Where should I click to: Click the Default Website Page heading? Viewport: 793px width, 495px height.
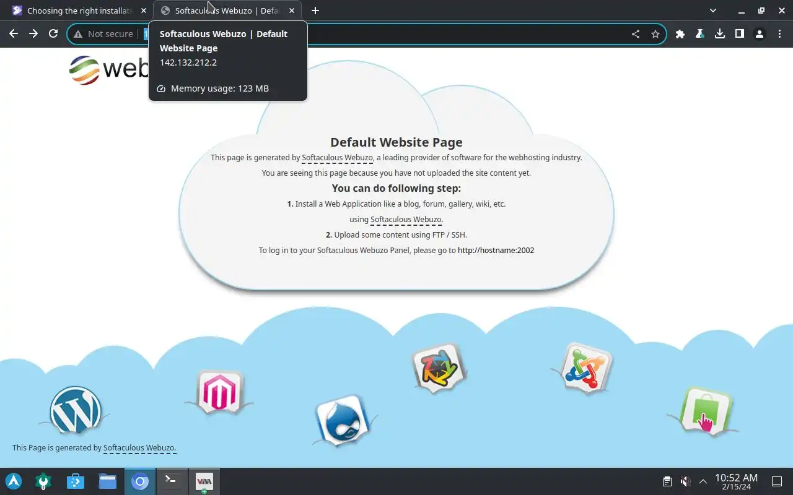tap(396, 142)
